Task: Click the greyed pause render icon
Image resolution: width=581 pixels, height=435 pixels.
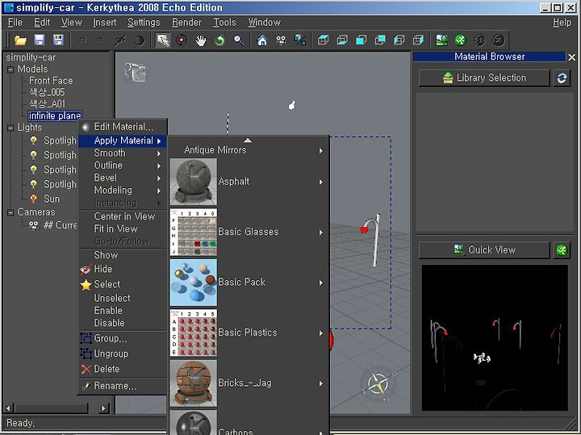Action: (479, 40)
